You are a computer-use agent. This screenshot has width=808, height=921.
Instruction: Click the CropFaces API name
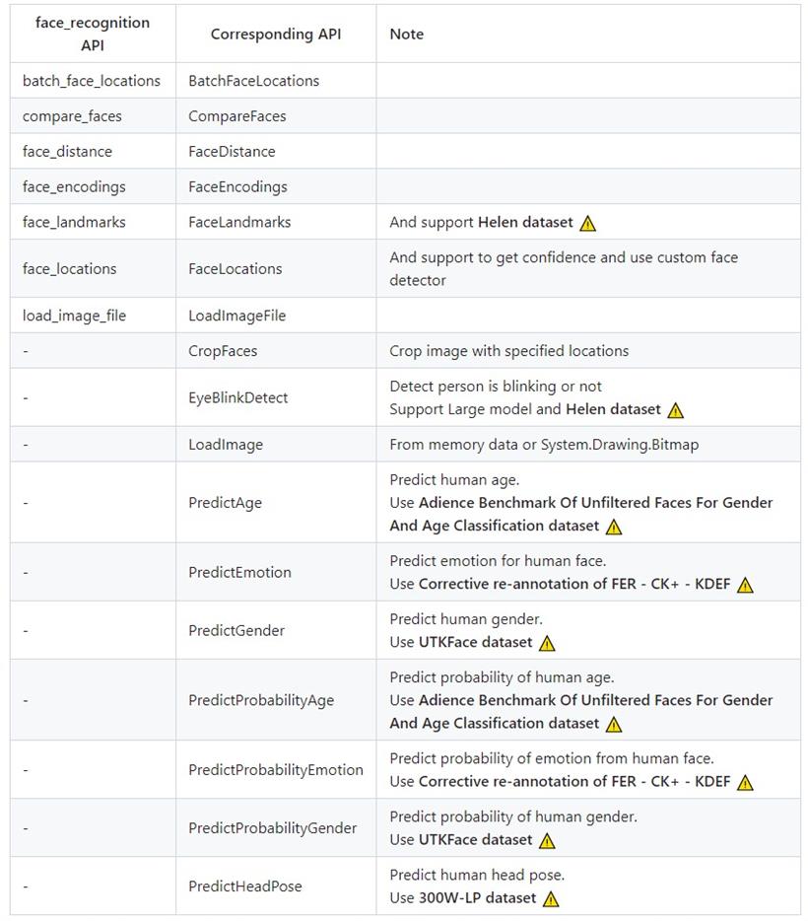point(223,351)
